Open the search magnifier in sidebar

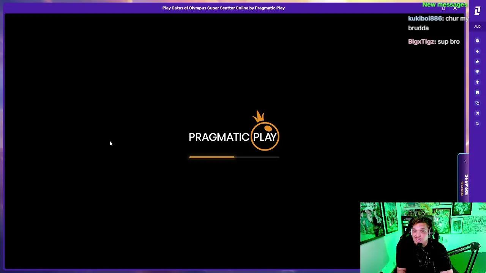(477, 124)
